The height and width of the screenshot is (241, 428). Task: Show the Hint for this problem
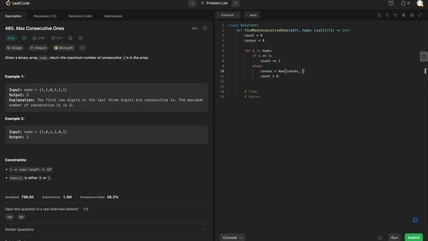point(195,28)
